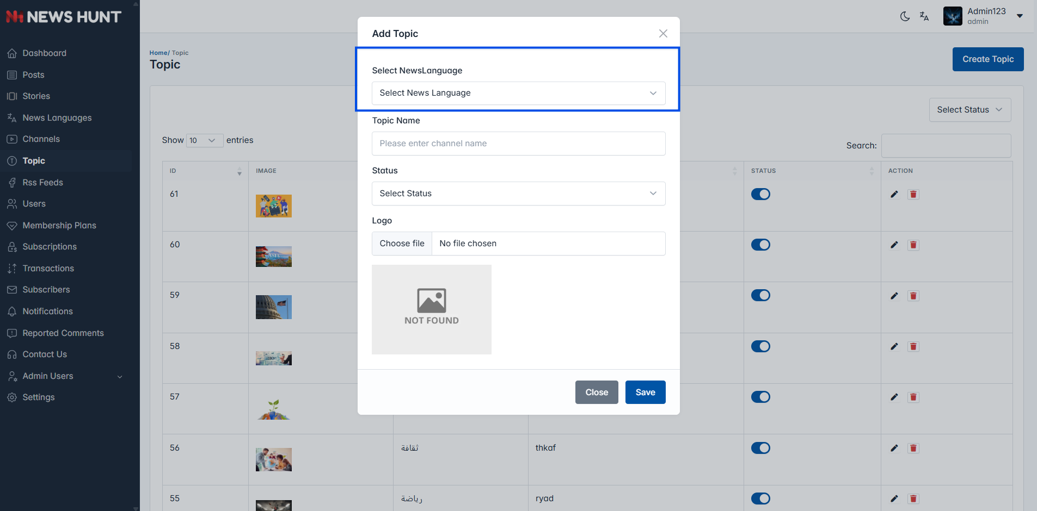Delete topic row 59 with trash icon

[x=913, y=296]
